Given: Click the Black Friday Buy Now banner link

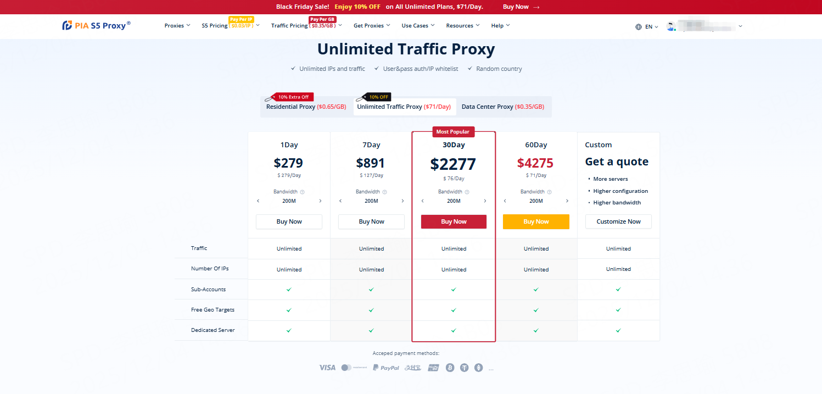Looking at the screenshot, I should (517, 7).
